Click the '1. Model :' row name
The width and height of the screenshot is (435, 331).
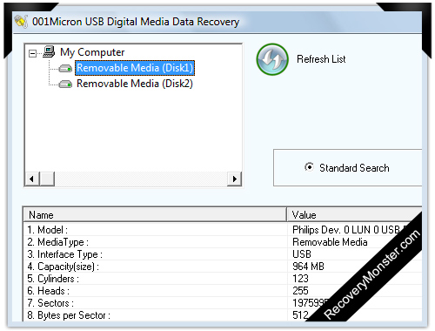point(48,230)
